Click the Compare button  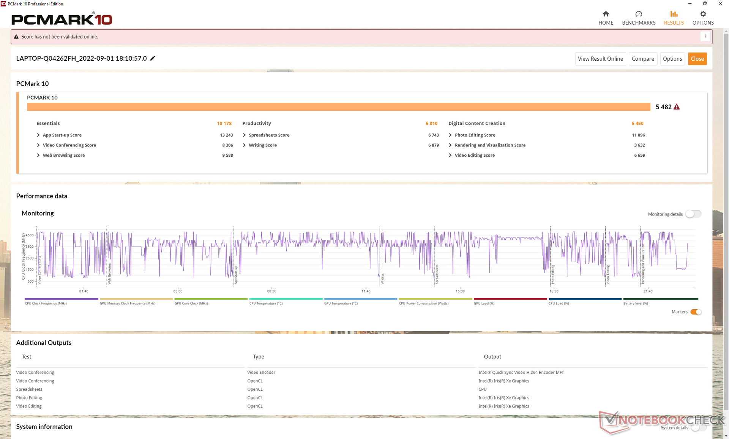point(642,59)
